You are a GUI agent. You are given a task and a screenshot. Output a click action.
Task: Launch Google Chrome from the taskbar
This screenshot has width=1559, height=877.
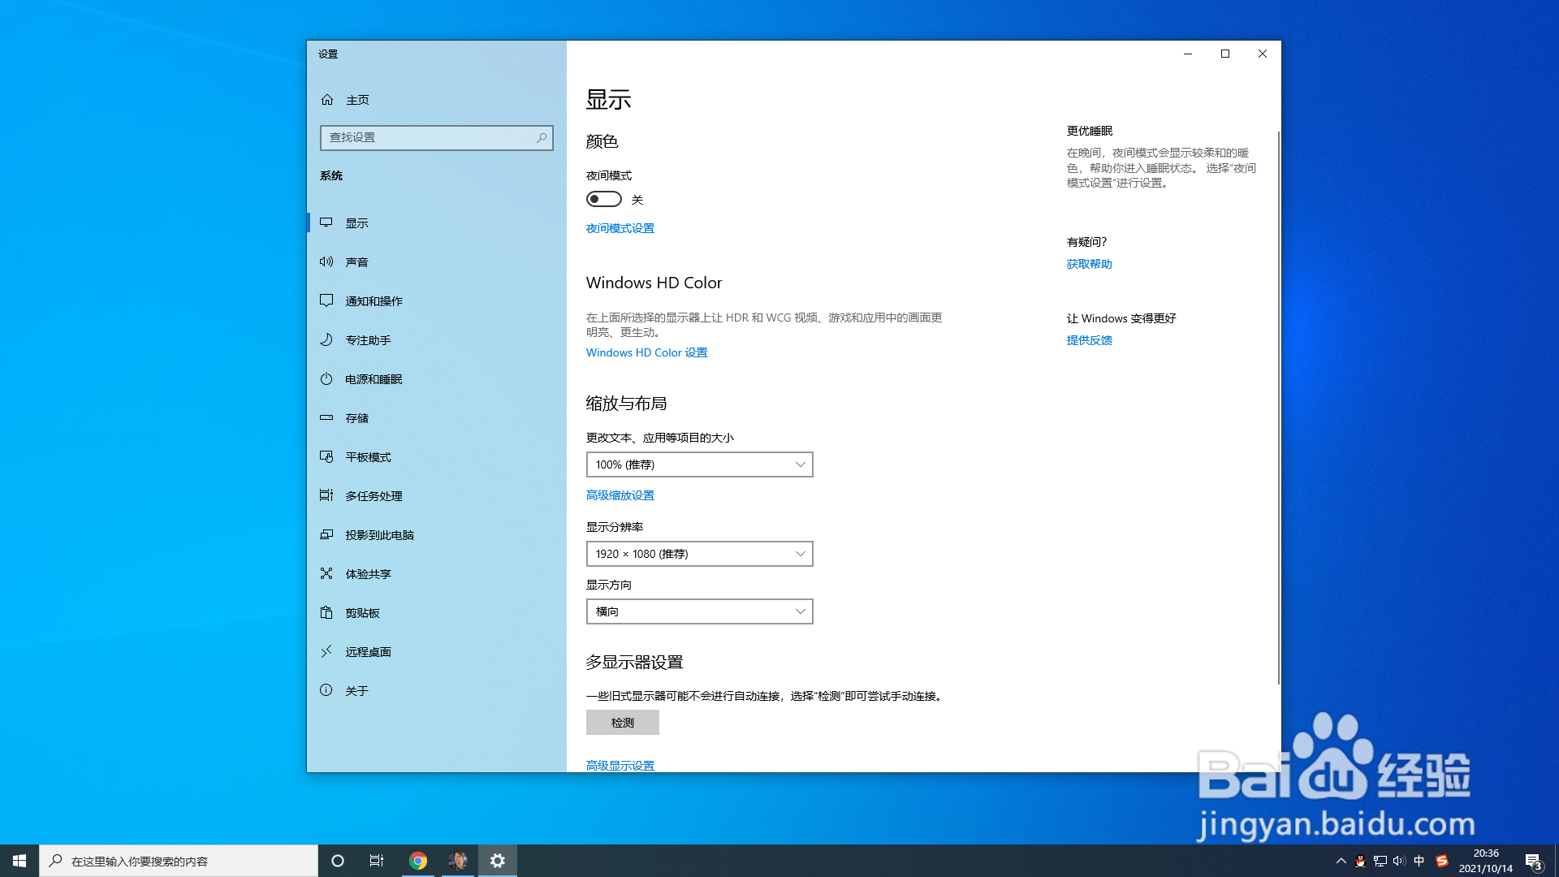coord(418,861)
